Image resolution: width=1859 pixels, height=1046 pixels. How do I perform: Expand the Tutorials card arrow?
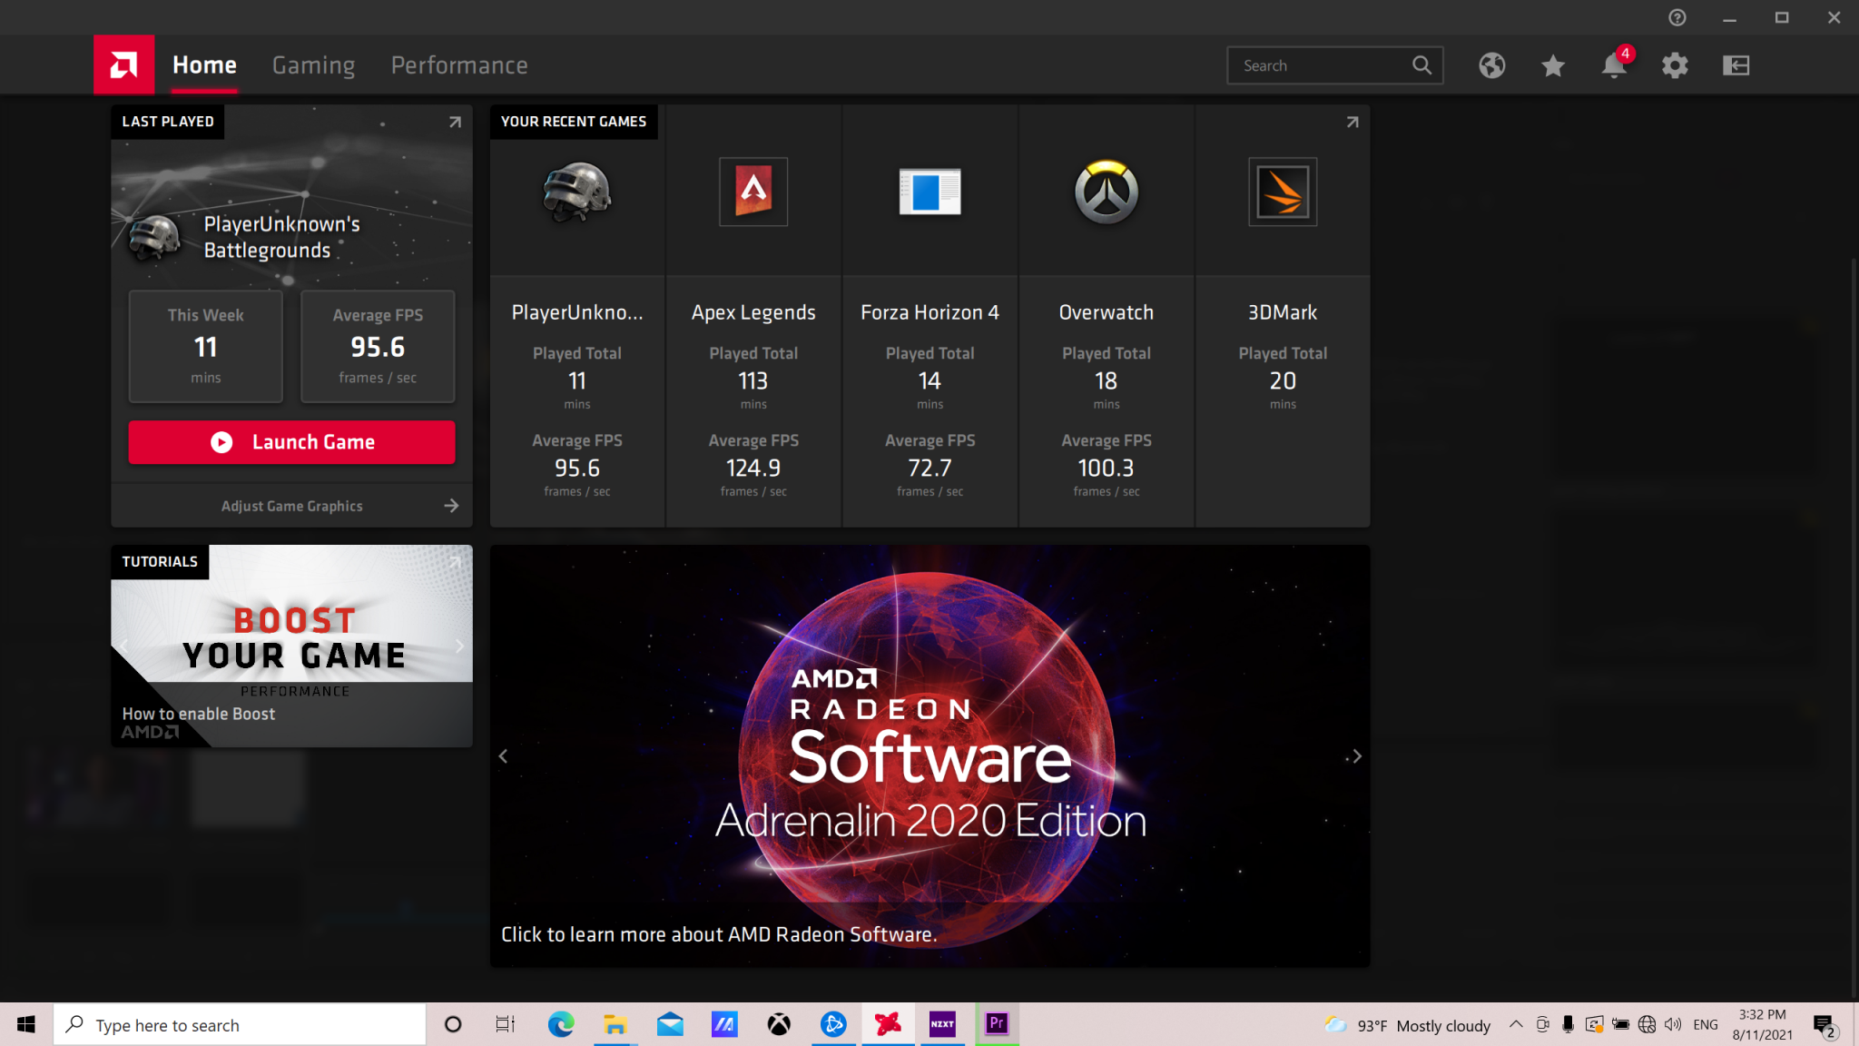(x=455, y=562)
